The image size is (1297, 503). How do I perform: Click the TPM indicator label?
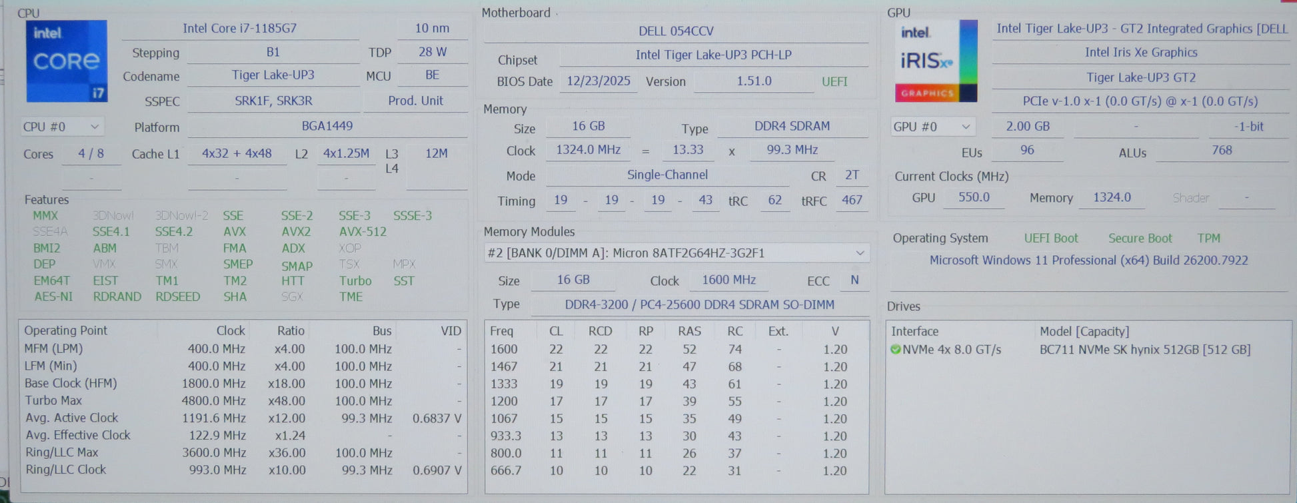[x=1208, y=239]
